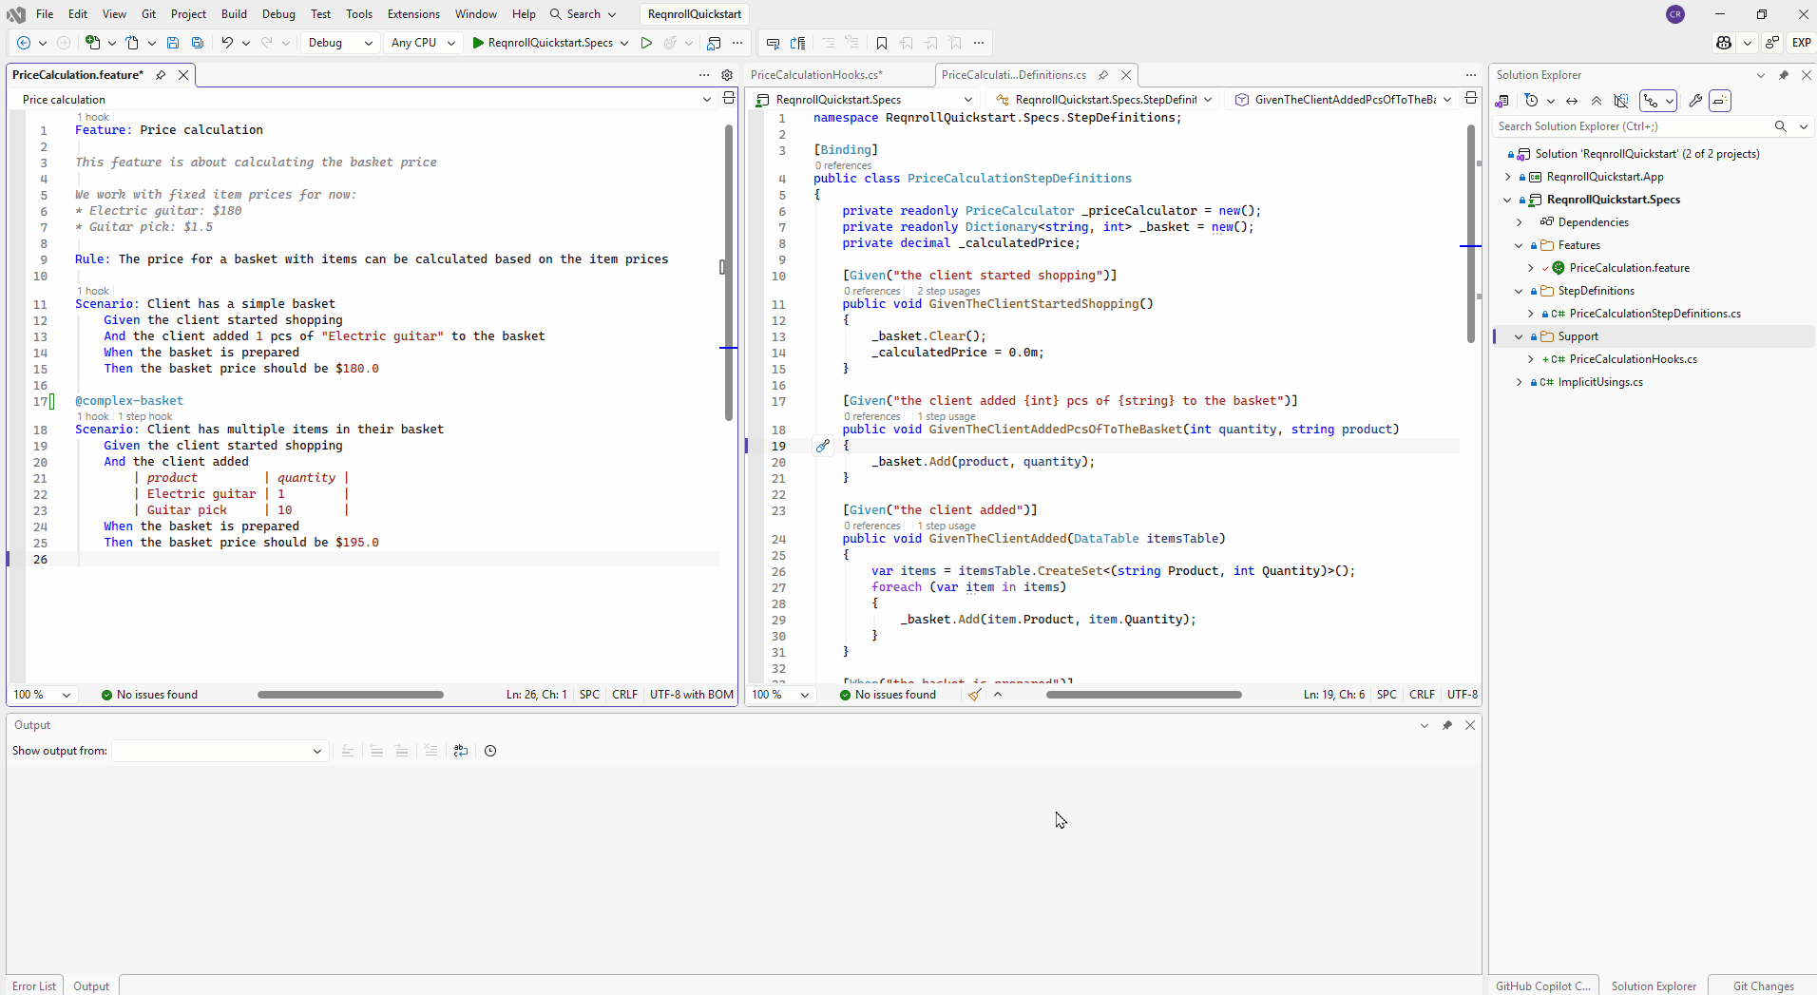Toggle the bookmark icon in toolbar
The height and width of the screenshot is (995, 1817).
[x=882, y=43]
